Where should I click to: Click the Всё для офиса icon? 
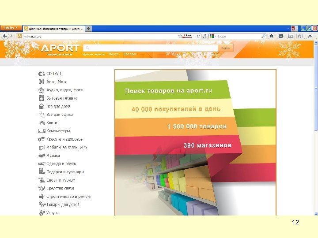click(x=42, y=115)
